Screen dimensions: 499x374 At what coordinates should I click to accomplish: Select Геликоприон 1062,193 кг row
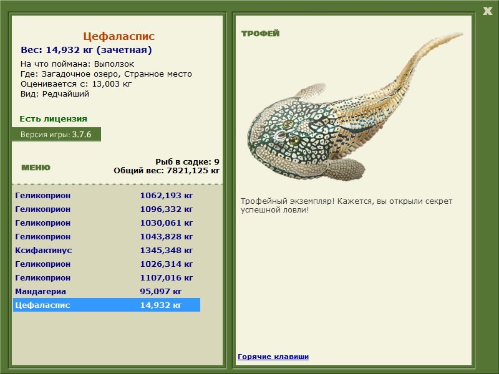107,195
